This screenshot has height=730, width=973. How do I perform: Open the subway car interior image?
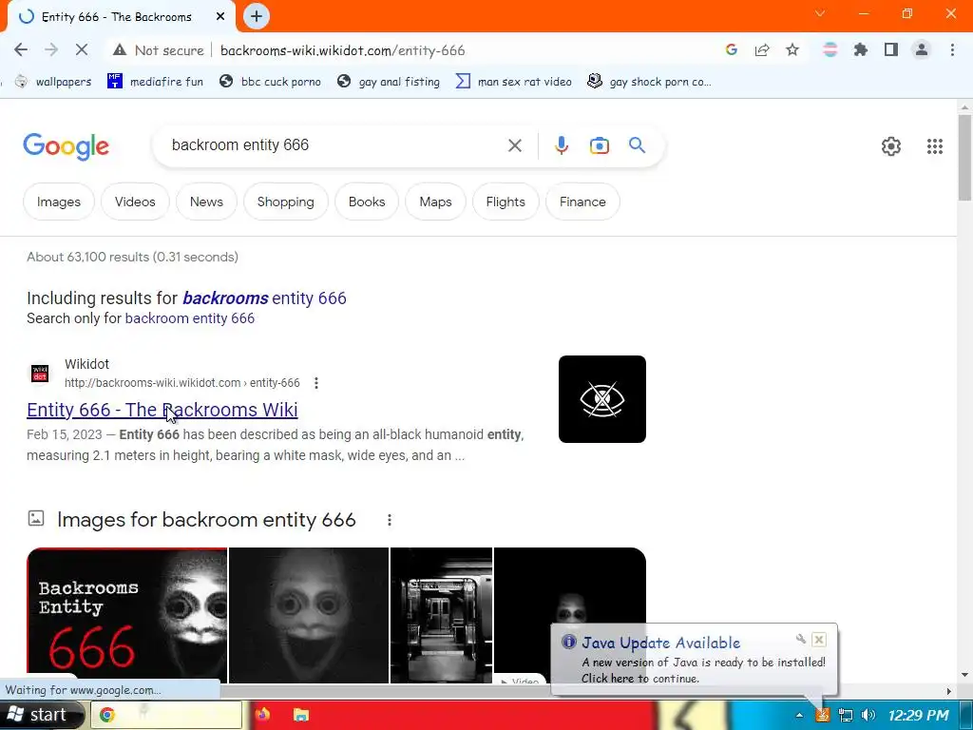(x=441, y=615)
